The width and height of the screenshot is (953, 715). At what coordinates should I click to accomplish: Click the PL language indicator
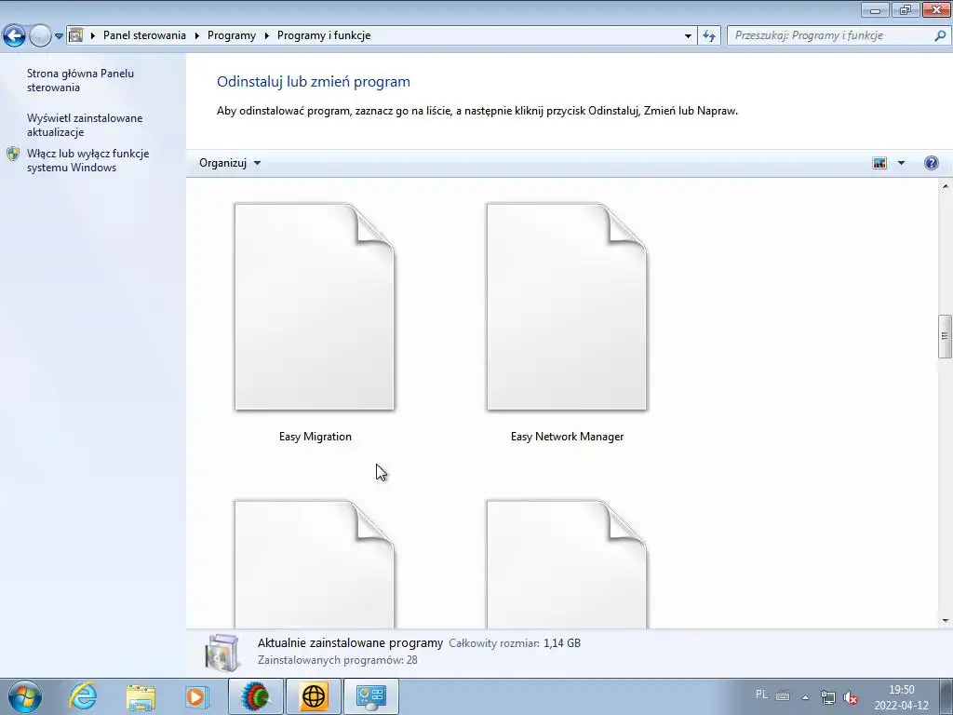761,695
